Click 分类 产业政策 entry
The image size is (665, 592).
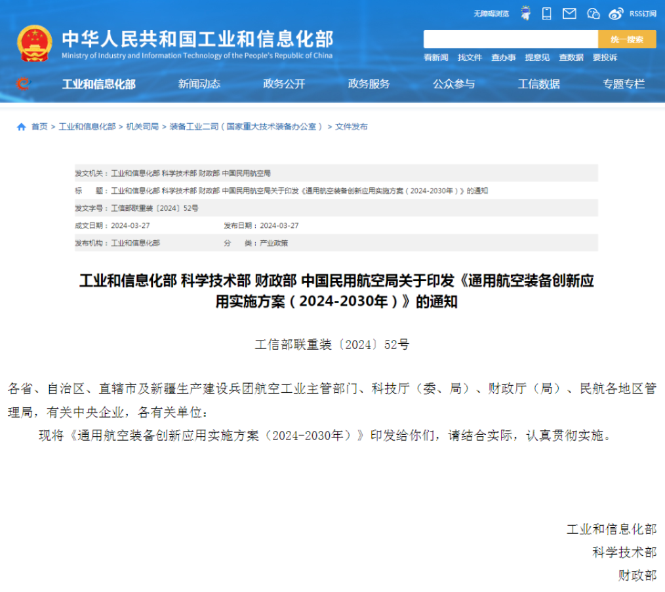point(256,243)
